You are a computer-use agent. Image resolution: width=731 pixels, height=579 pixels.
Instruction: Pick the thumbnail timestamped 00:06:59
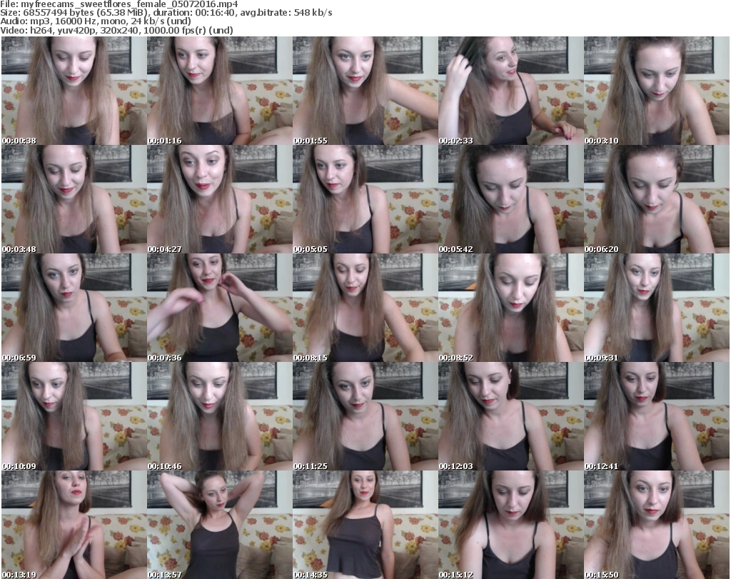74,308
